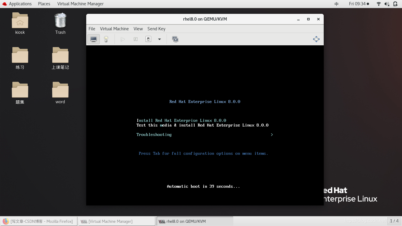Select Troubleshooting boot entry
Viewport: 402px width, 226px height.
(x=154, y=134)
